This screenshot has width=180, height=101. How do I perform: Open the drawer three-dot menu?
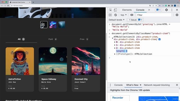click(x=110, y=85)
